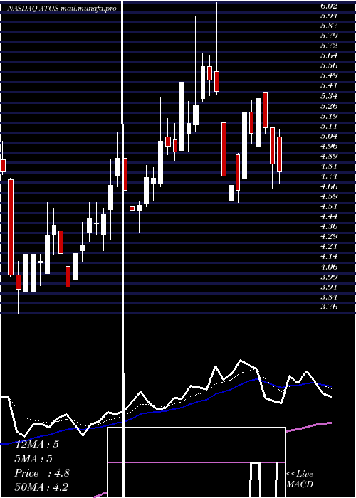Click the 6.02 price axis label
Viewport: 356px width, 498px height.
[329, 6]
